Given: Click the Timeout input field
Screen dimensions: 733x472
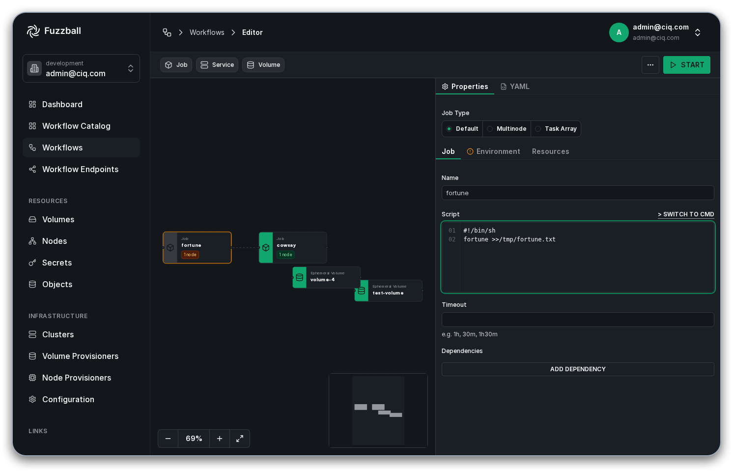Looking at the screenshot, I should tap(578, 320).
